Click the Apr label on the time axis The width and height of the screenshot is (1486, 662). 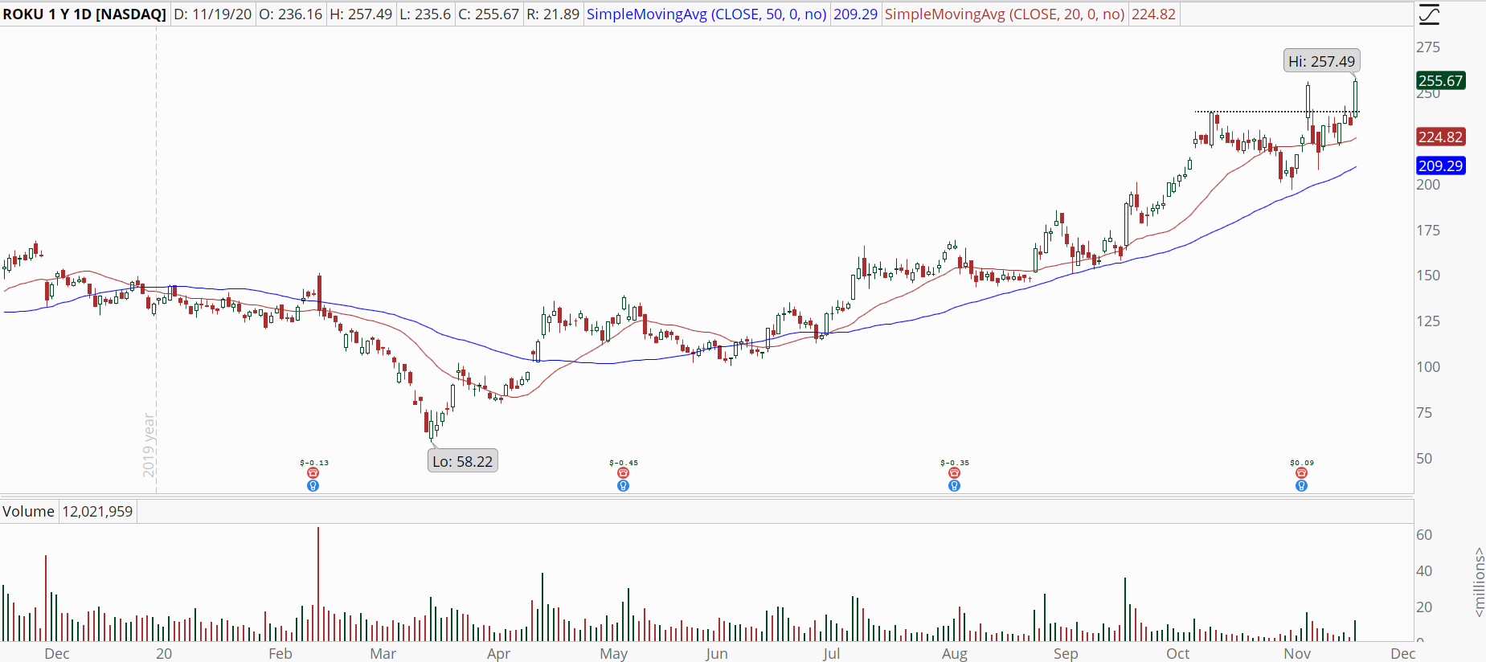(498, 653)
